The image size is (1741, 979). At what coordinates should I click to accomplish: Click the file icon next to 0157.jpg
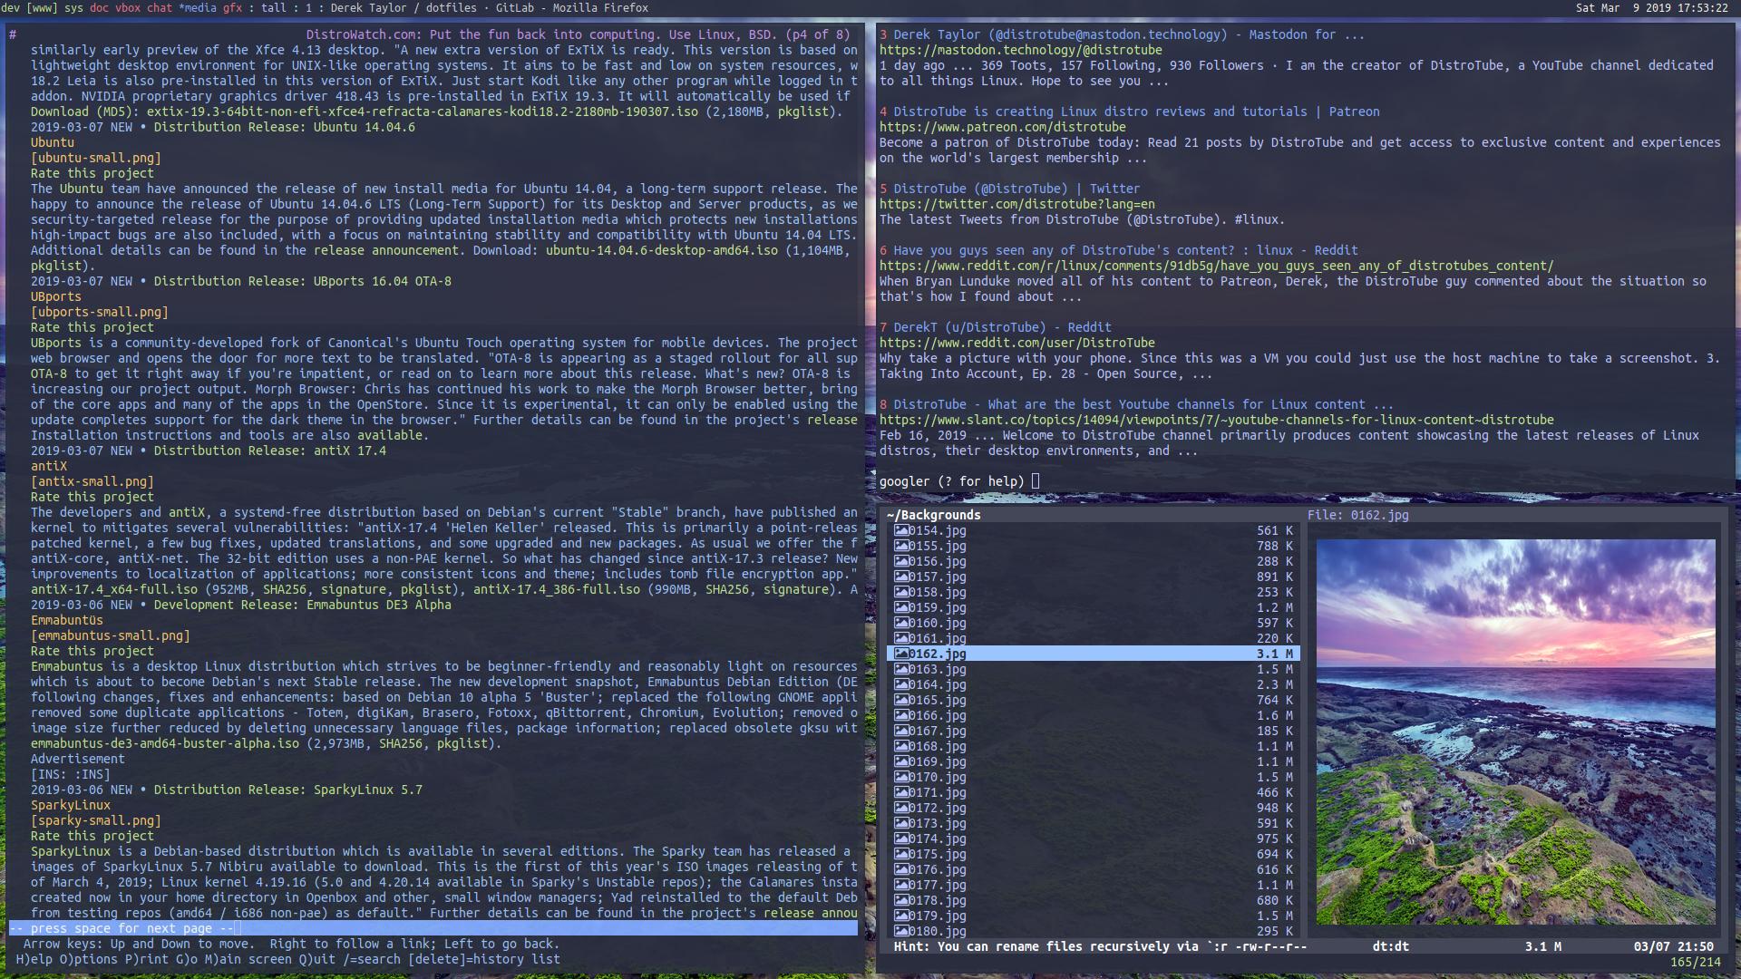click(x=901, y=577)
